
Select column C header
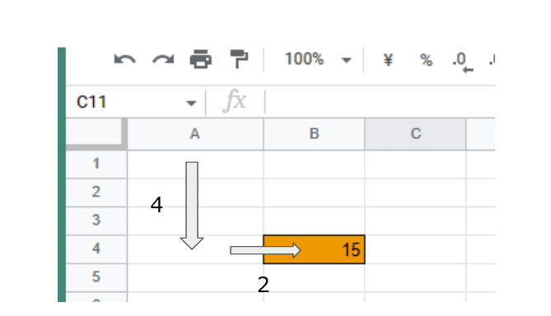tap(416, 134)
